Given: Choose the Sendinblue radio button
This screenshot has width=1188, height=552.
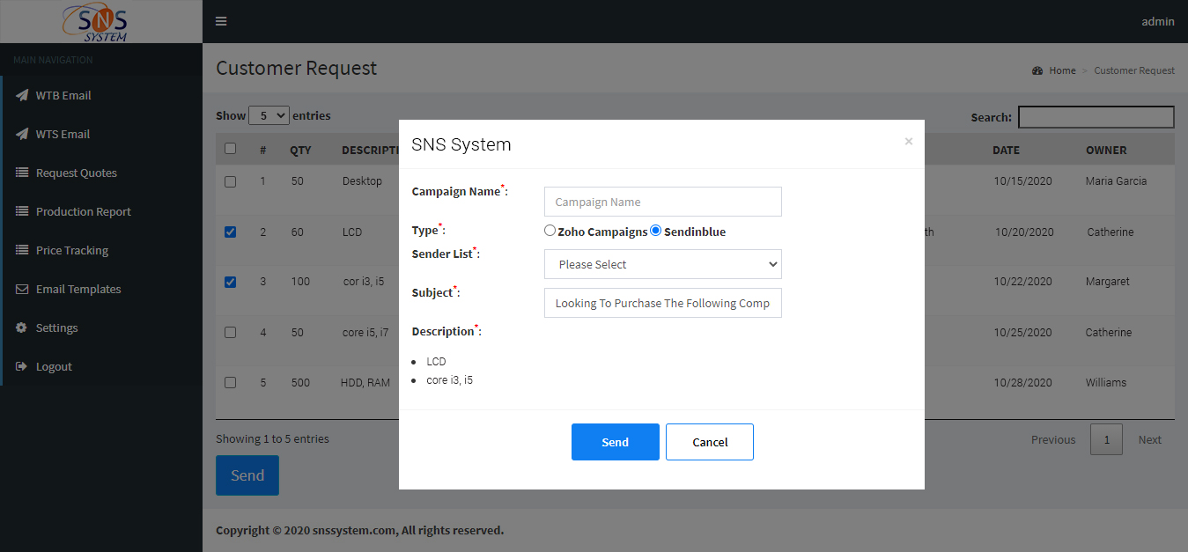Looking at the screenshot, I should (655, 231).
